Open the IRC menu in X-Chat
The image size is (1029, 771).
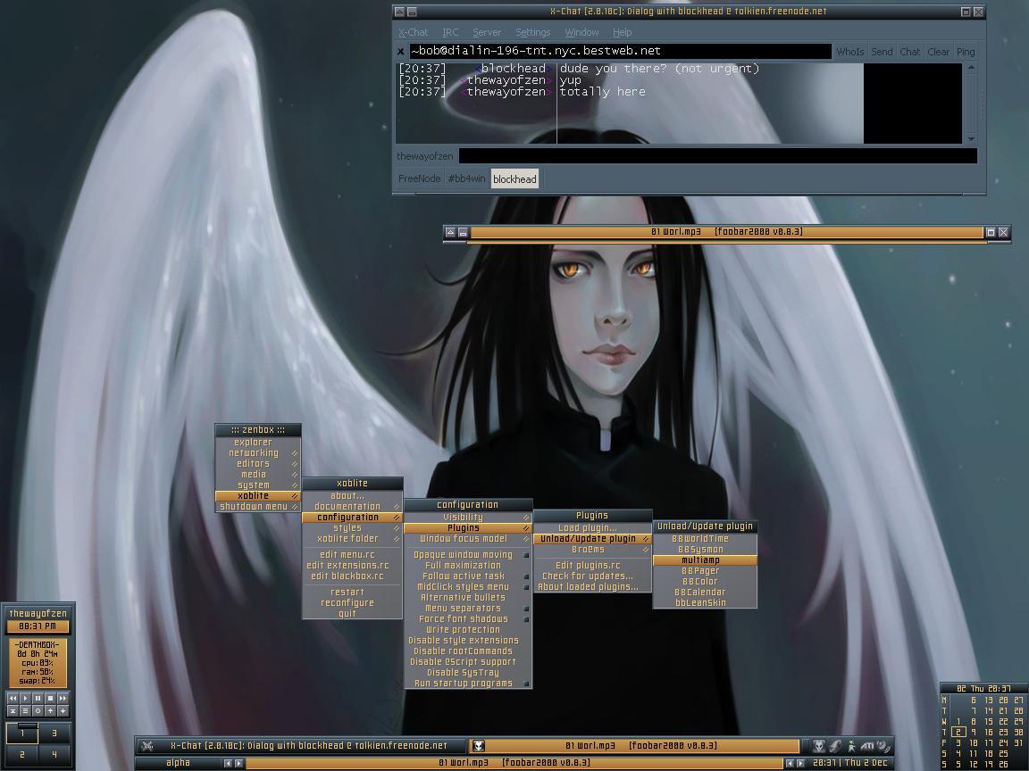point(450,32)
